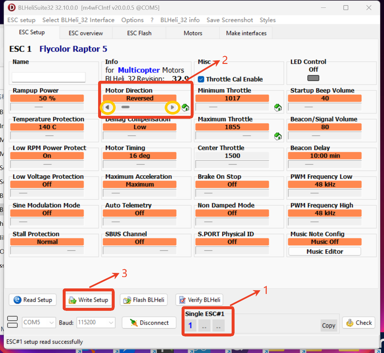Click the Sine Modulation Mode slider
Image resolution: width=384 pixels, height=353 pixels.
(x=47, y=221)
